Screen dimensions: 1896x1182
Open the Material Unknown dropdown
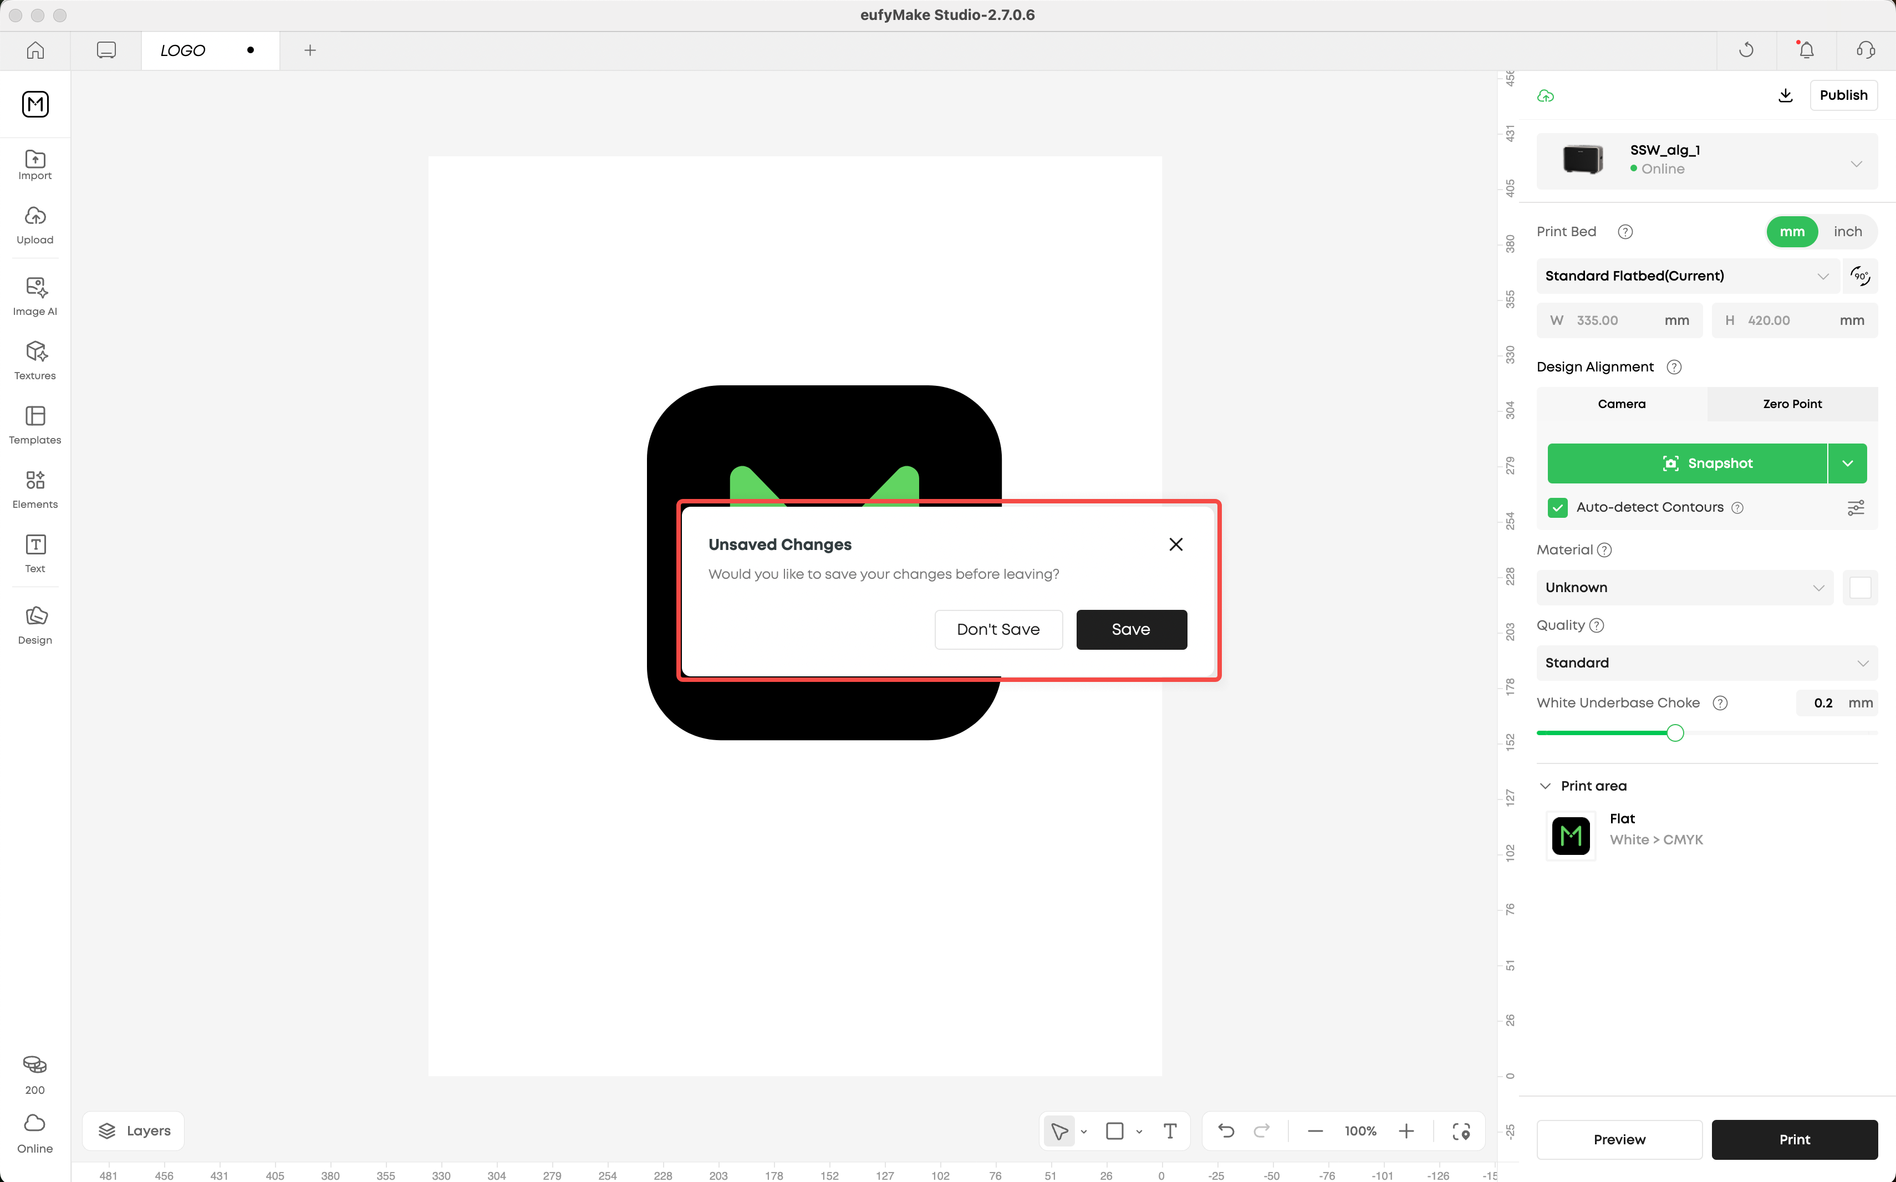(x=1684, y=587)
